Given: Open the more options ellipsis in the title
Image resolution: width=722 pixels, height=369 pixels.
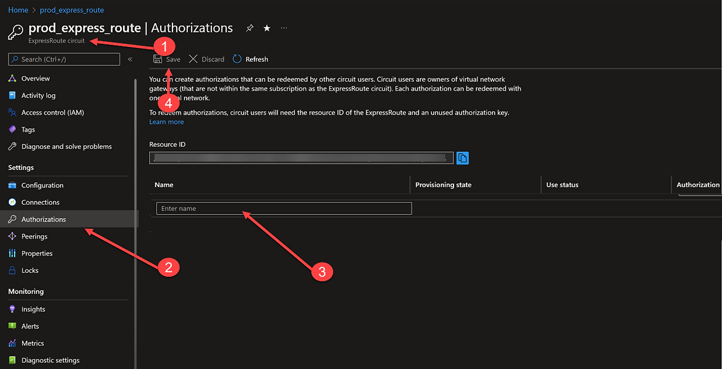Looking at the screenshot, I should coord(284,28).
